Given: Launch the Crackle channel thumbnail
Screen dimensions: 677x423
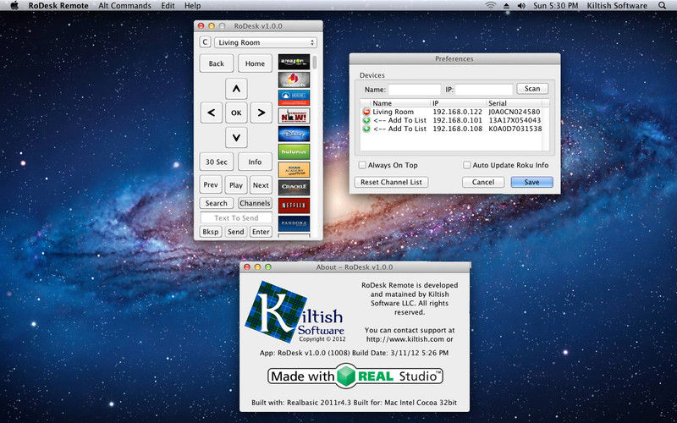Looking at the screenshot, I should coord(294,187).
